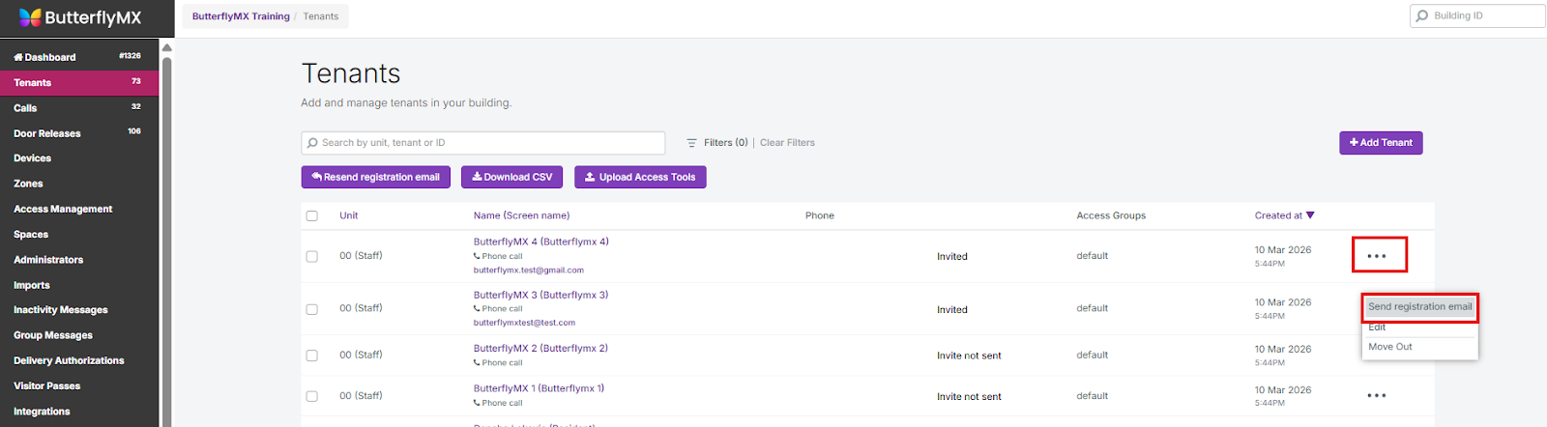Click the sidebar scrollbar up arrow
Image resolution: width=1547 pixels, height=427 pixels.
click(166, 47)
